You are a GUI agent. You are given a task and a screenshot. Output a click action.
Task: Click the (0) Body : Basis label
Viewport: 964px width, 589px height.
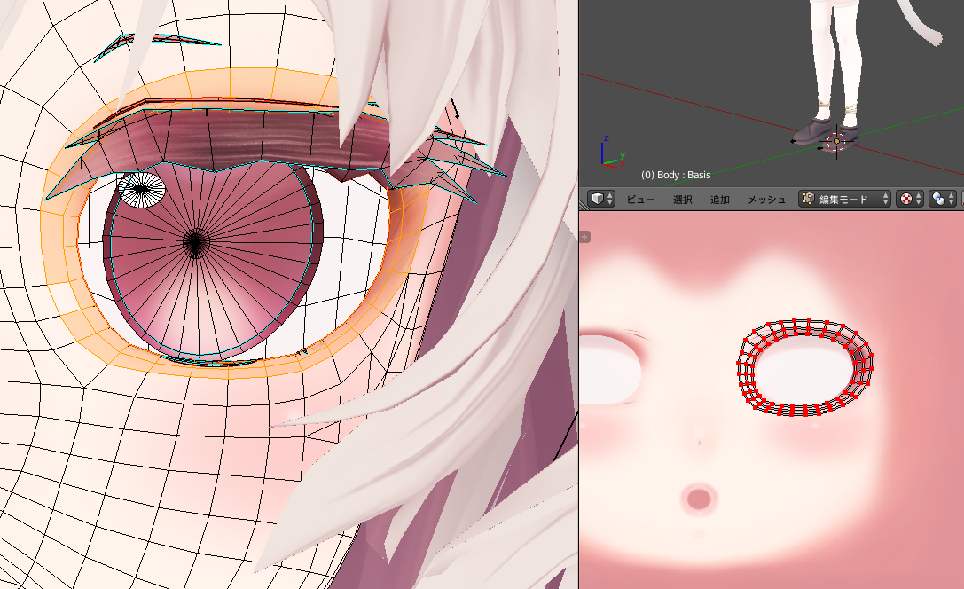676,175
